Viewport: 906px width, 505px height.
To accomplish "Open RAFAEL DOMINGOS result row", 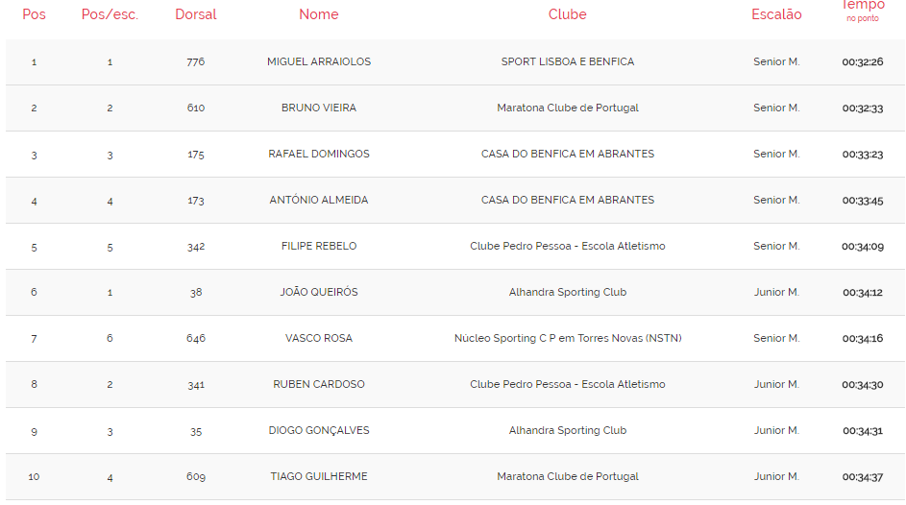I will click(318, 154).
